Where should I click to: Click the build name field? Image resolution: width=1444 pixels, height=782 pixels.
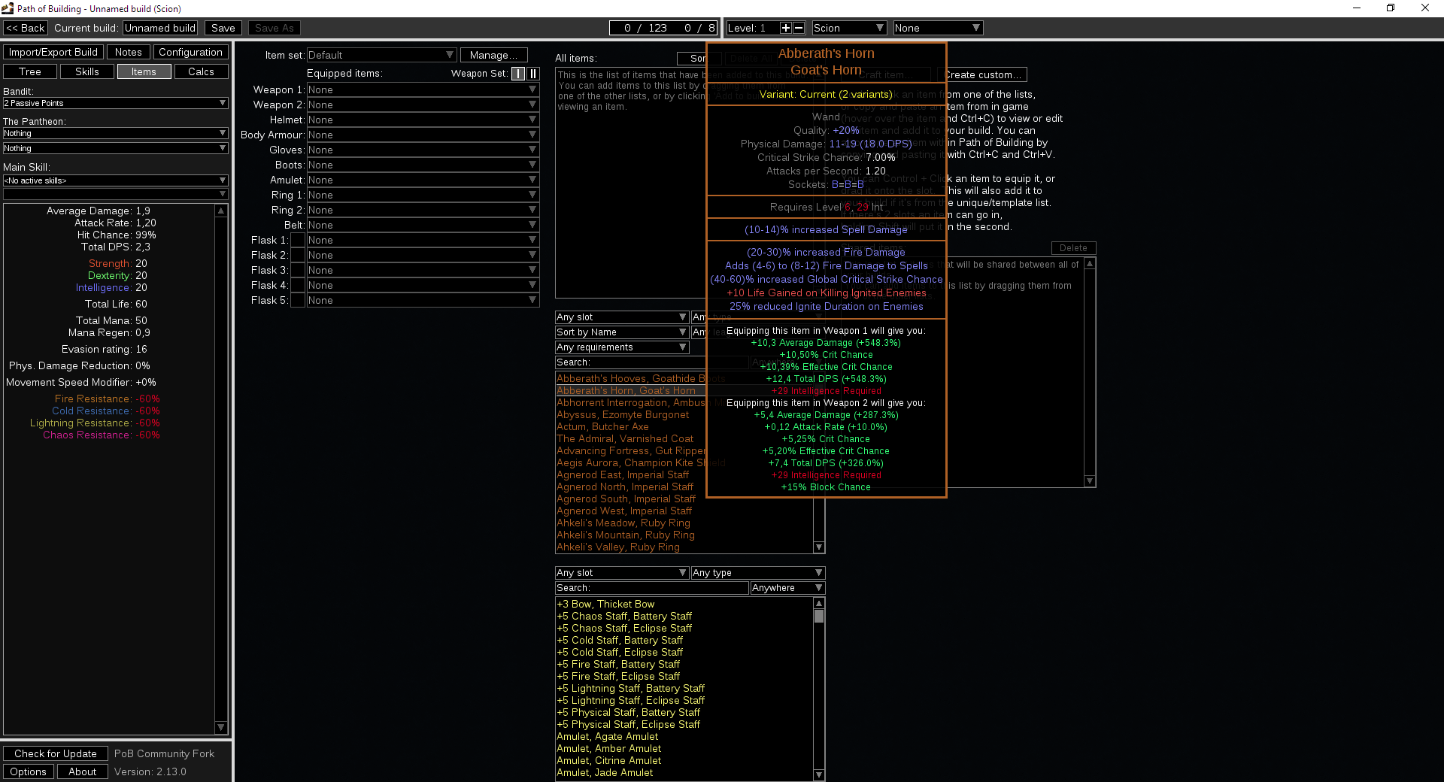click(x=160, y=28)
